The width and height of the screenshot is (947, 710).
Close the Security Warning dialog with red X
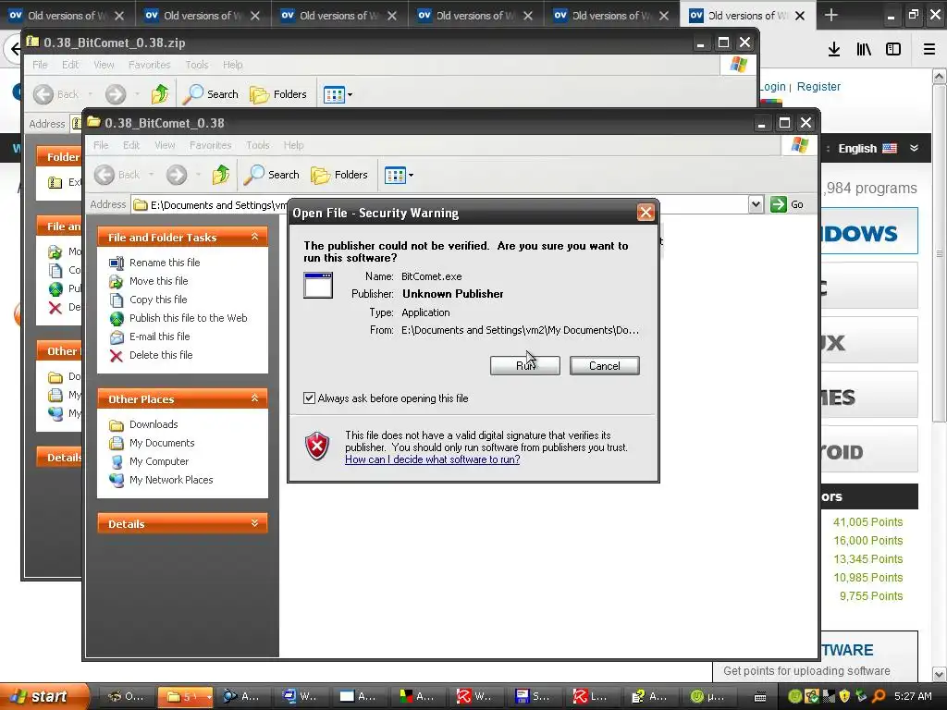pos(646,213)
